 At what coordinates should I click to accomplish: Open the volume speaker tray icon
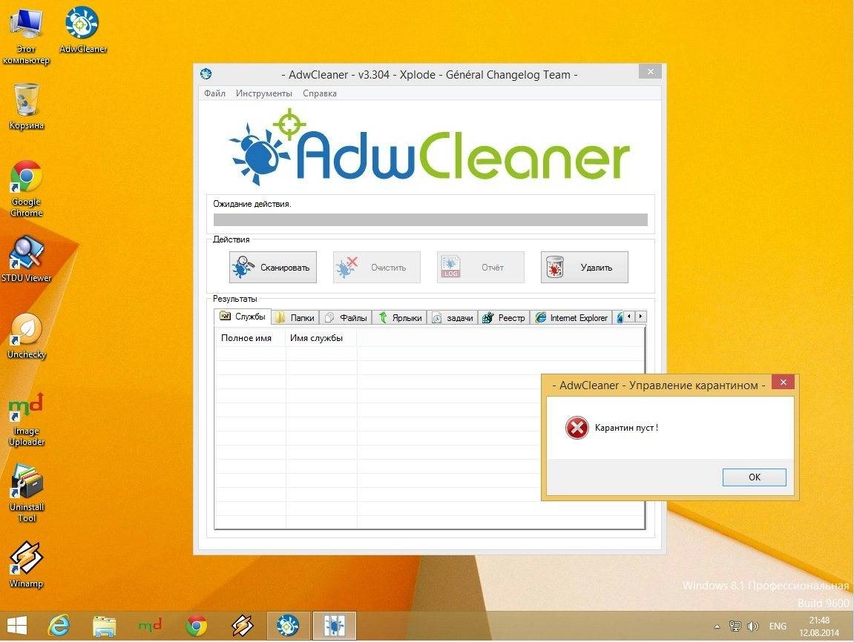pos(752,626)
